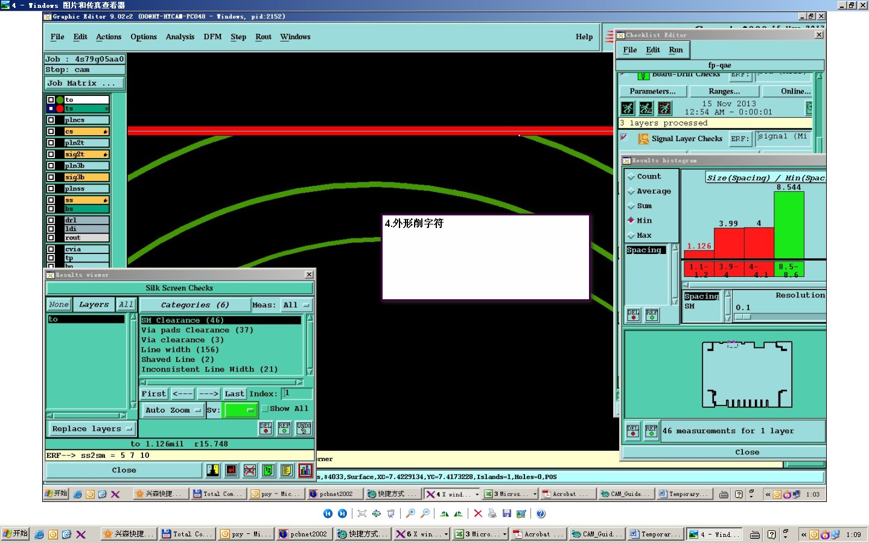Screen dimensions: 869x543
Task: Select SM Clearance (46) category
Action: tap(221, 320)
